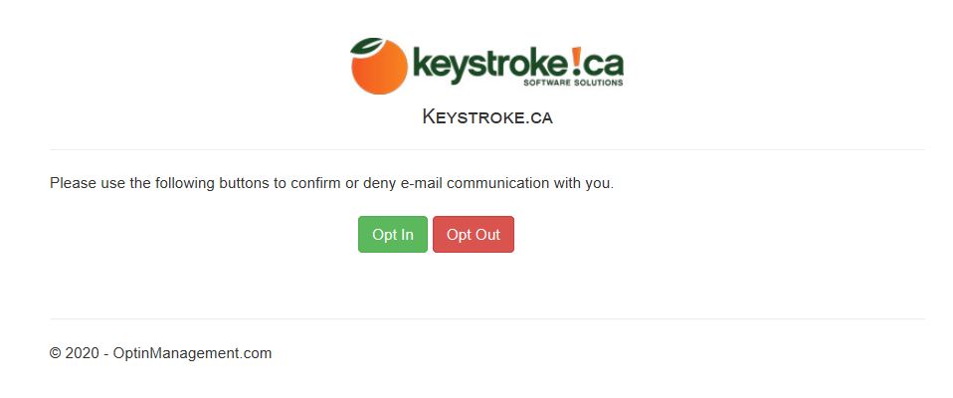
Task: Click the word "confirm" in the instructions
Action: (x=315, y=183)
